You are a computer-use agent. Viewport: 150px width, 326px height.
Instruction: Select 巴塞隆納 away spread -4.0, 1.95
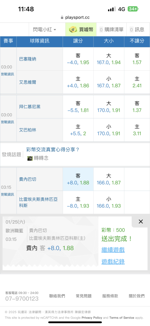[x=78, y=59]
